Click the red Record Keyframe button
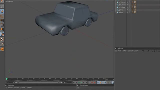This screenshot has height=90, width=160. pos(92,82)
